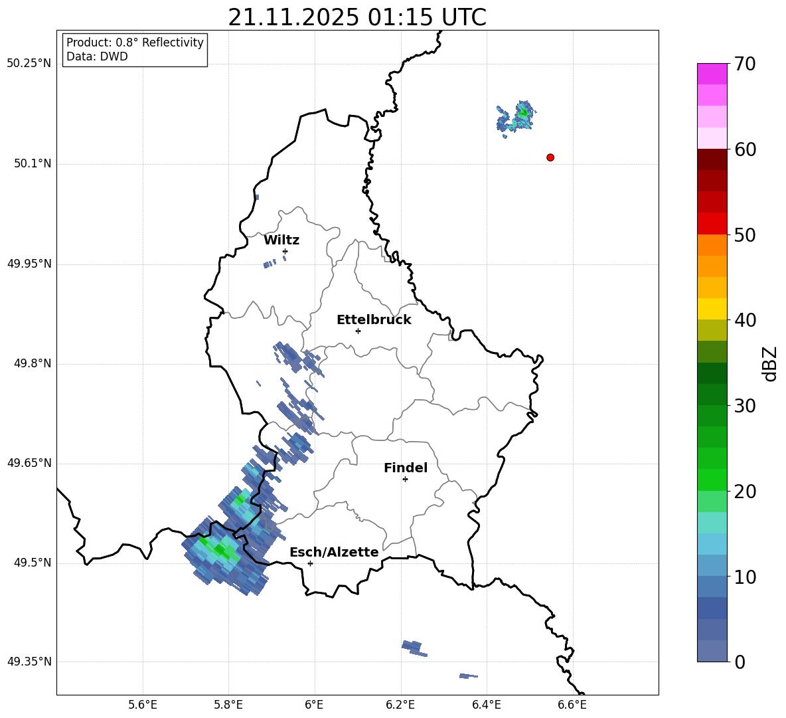Click the Findel cross marker
Image resolution: width=786 pixels, height=718 pixels.
pyautogui.click(x=405, y=480)
